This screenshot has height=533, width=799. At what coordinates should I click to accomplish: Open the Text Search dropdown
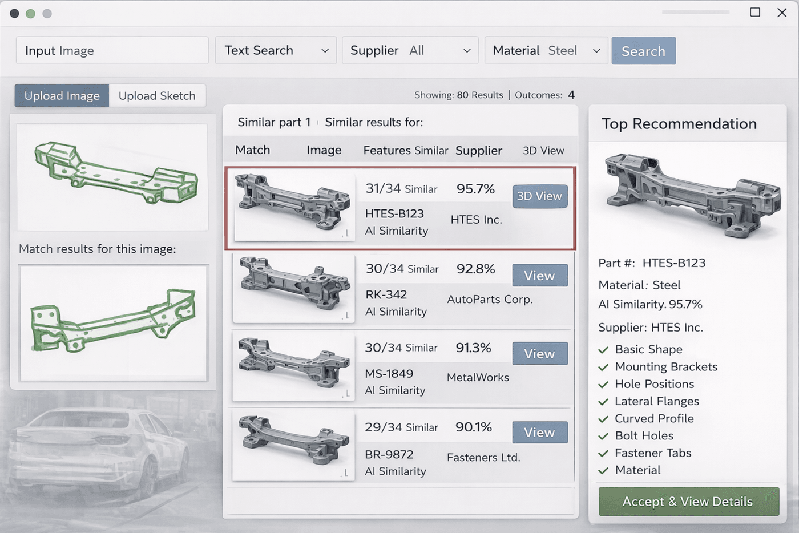click(x=276, y=51)
